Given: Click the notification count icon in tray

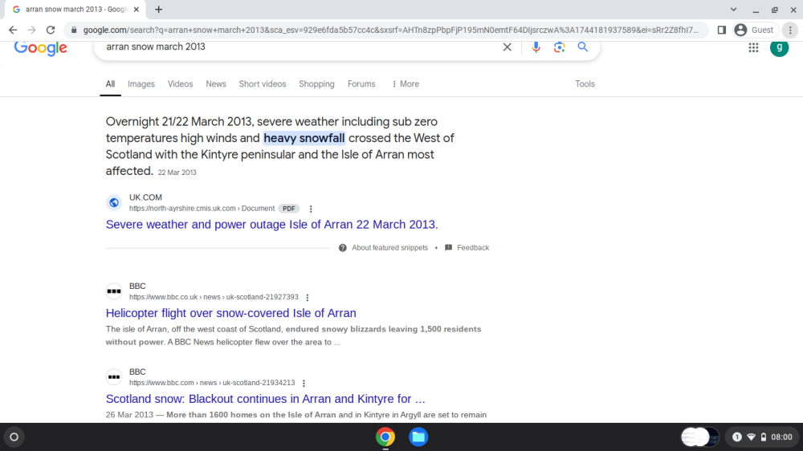Looking at the screenshot, I should pos(737,437).
